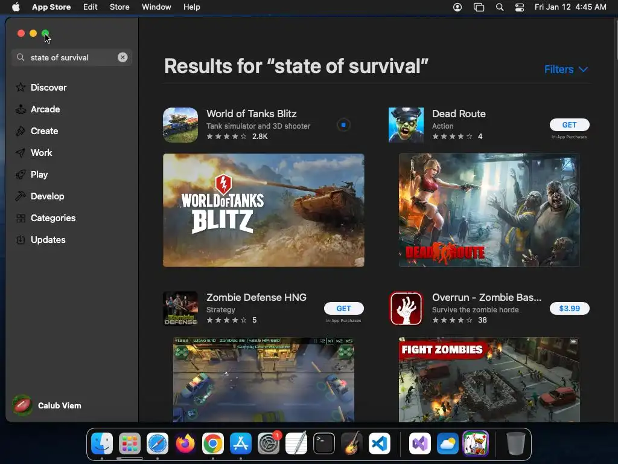The image size is (618, 464).
Task: Open the Store menu
Action: click(x=119, y=7)
